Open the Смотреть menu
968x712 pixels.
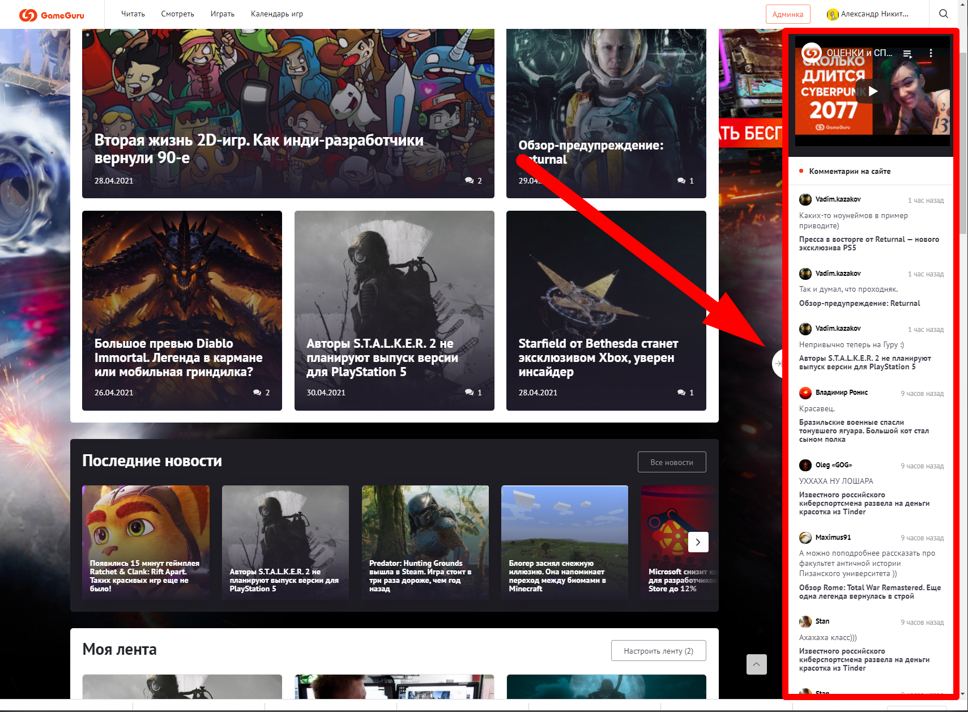(x=177, y=14)
